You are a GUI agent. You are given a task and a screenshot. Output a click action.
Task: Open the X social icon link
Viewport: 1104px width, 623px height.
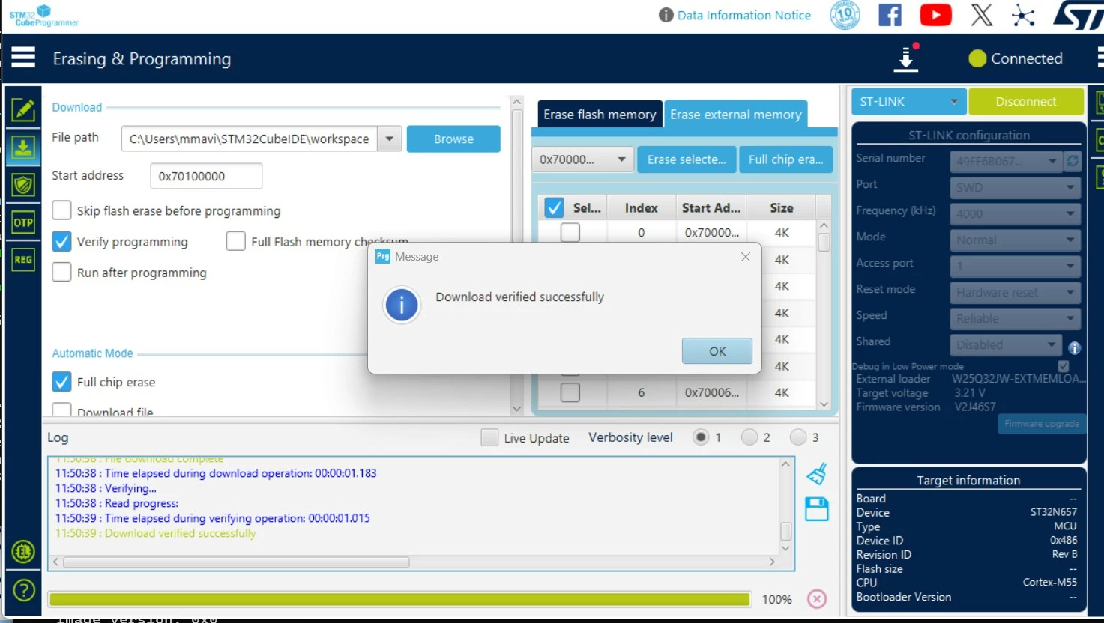[981, 15]
